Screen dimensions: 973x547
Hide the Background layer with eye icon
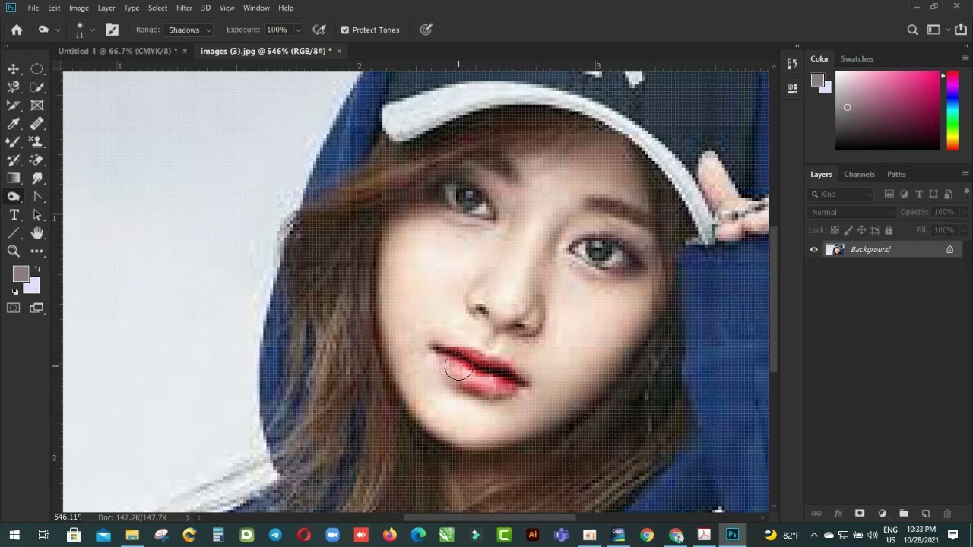[813, 250]
